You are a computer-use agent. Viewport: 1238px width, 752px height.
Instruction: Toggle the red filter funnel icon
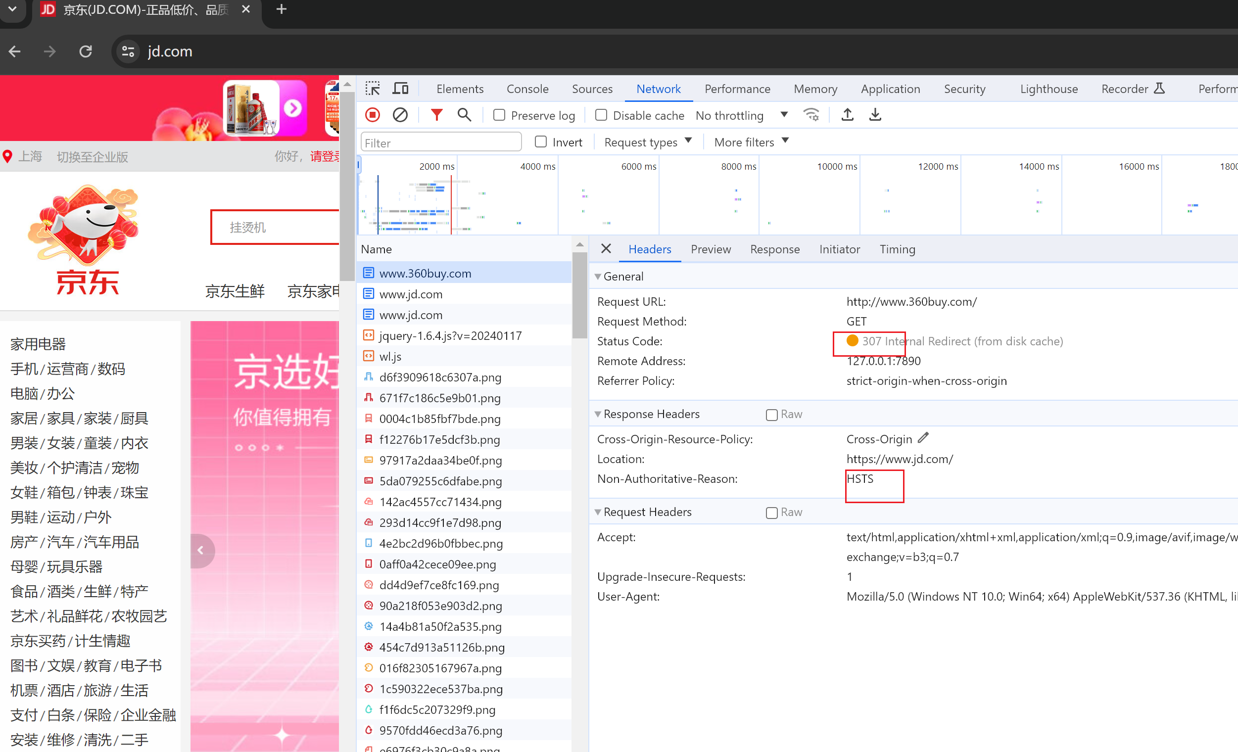click(436, 115)
